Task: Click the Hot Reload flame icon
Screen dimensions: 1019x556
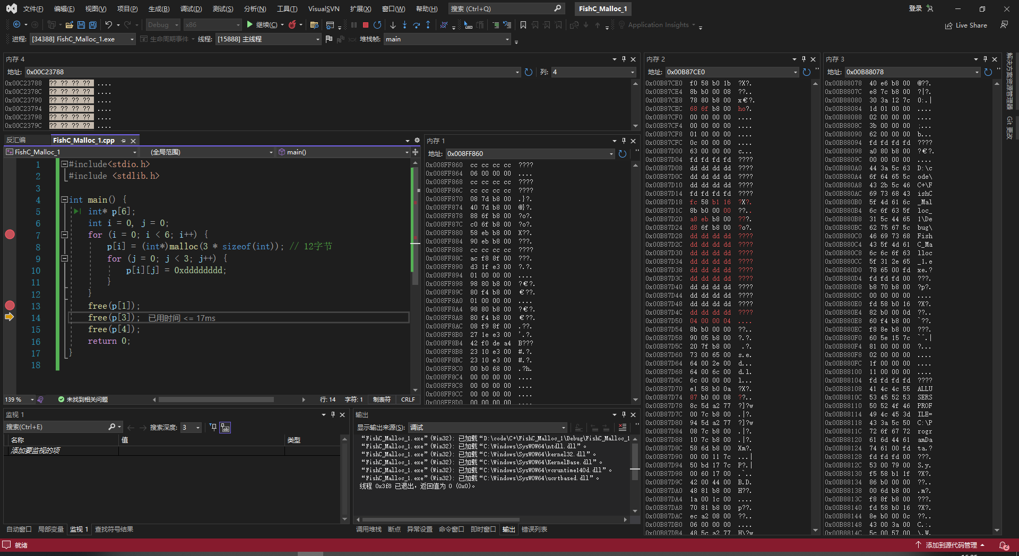Action: click(292, 25)
